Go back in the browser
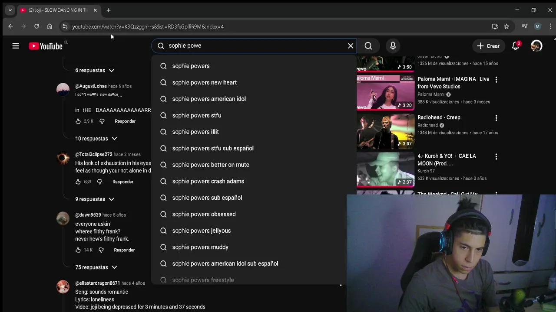This screenshot has width=556, height=312. point(10,26)
